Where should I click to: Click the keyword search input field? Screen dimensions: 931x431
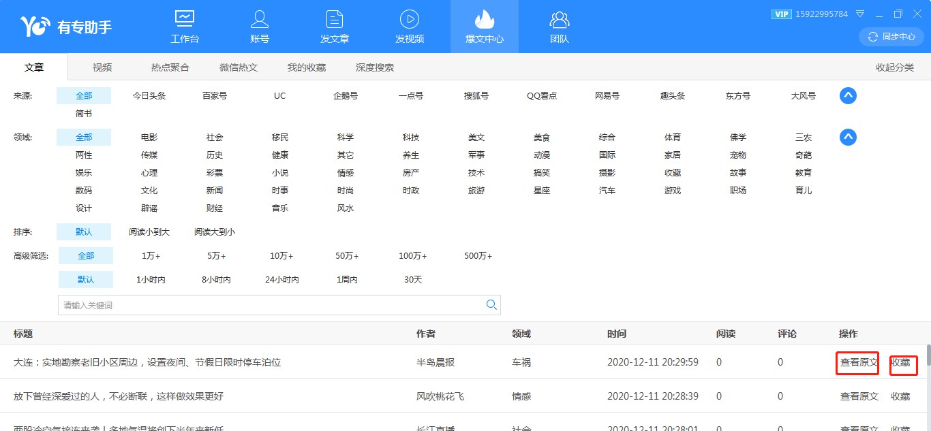271,305
